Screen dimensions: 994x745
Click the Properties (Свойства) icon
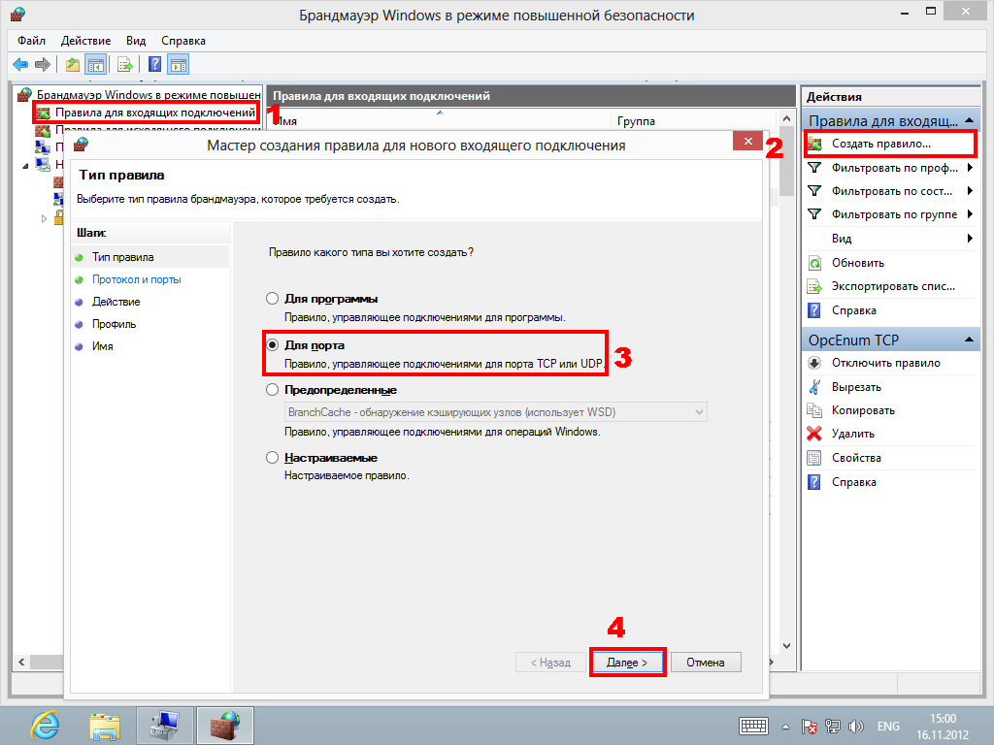click(814, 458)
